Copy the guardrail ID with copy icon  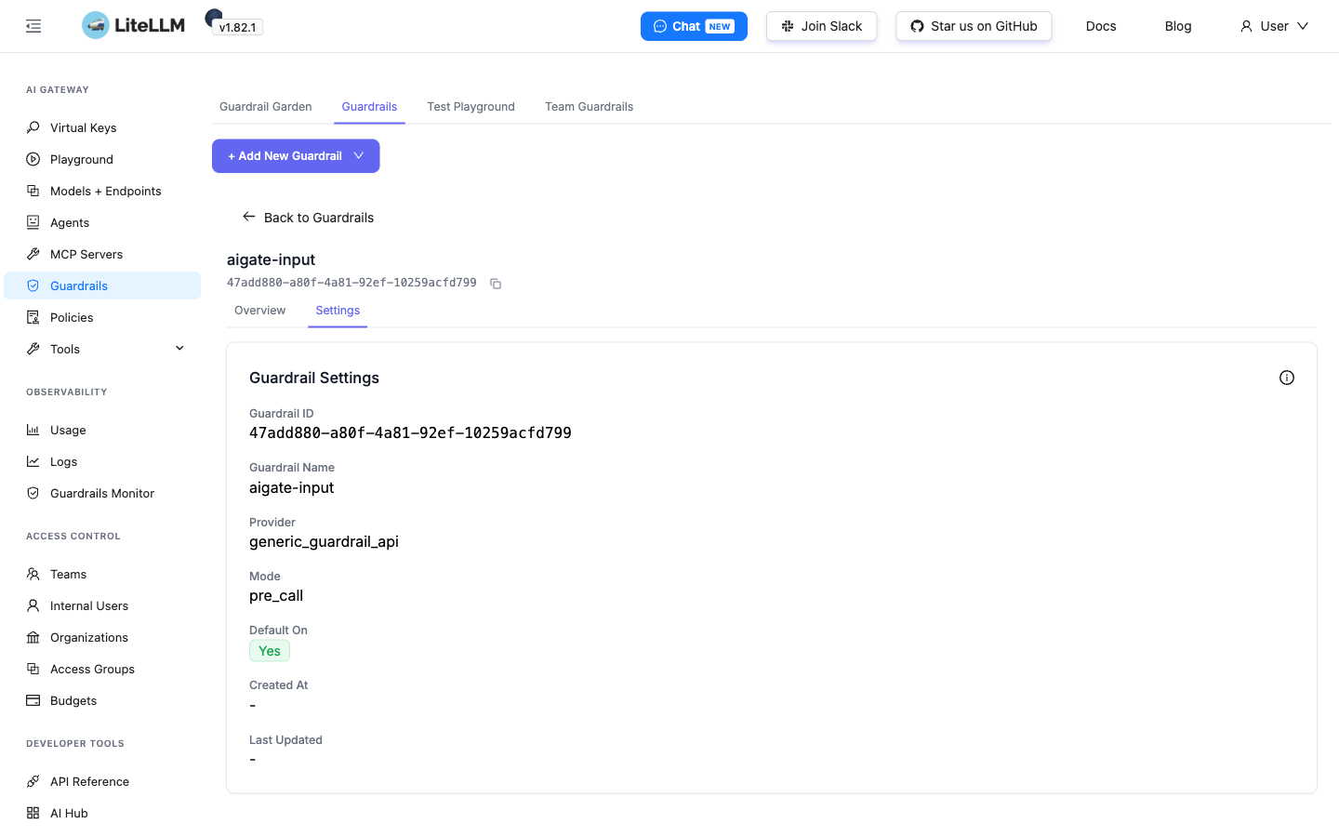click(496, 284)
